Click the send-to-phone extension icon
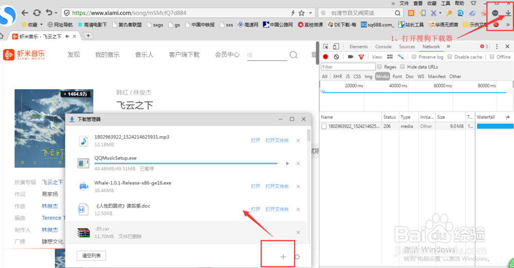This screenshot has height=268, width=514. pos(423,13)
